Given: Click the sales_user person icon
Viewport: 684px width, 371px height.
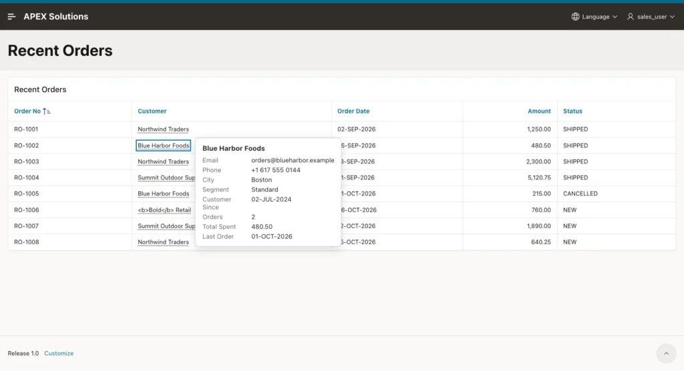Looking at the screenshot, I should [631, 17].
